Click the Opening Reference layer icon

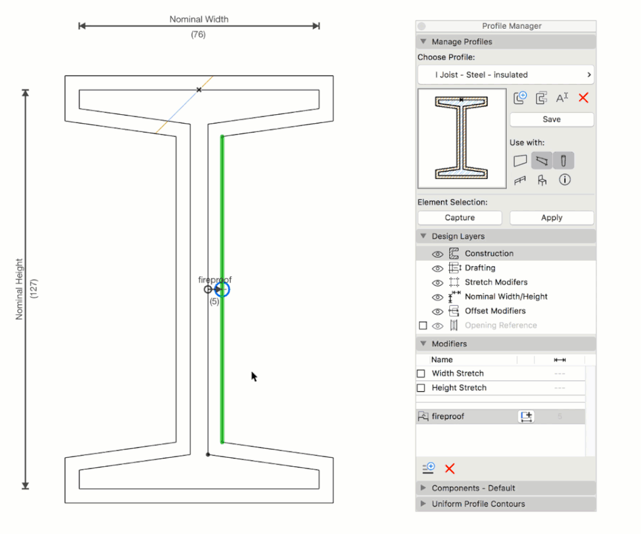coord(454,325)
